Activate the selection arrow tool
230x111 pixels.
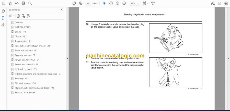pos(104,3)
